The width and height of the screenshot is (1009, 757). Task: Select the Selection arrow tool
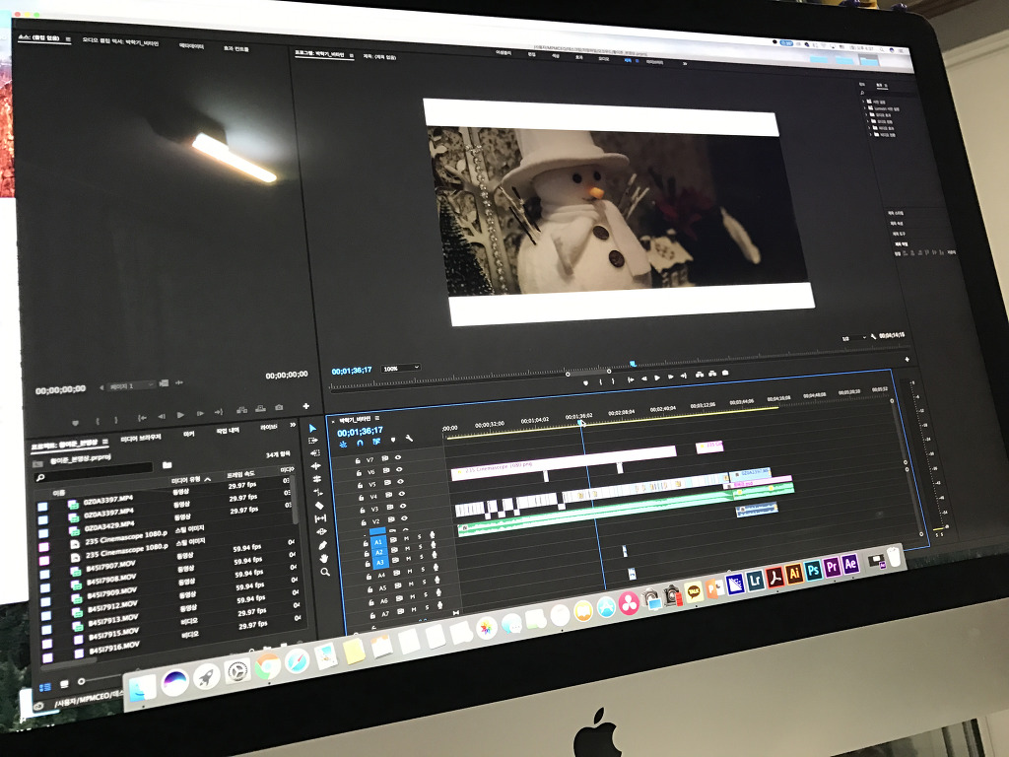(312, 429)
